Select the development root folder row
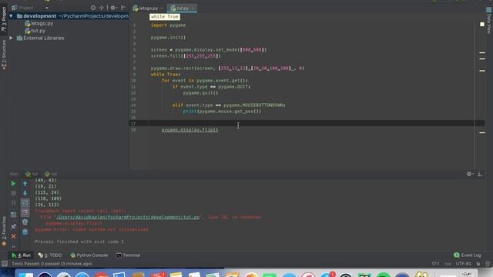Viewport: 493px width, 277px height. pyautogui.click(x=69, y=16)
